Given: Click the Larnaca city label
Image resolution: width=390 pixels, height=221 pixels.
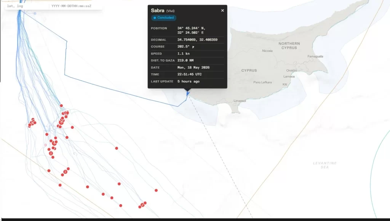Looking at the screenshot, I should coord(289,76).
